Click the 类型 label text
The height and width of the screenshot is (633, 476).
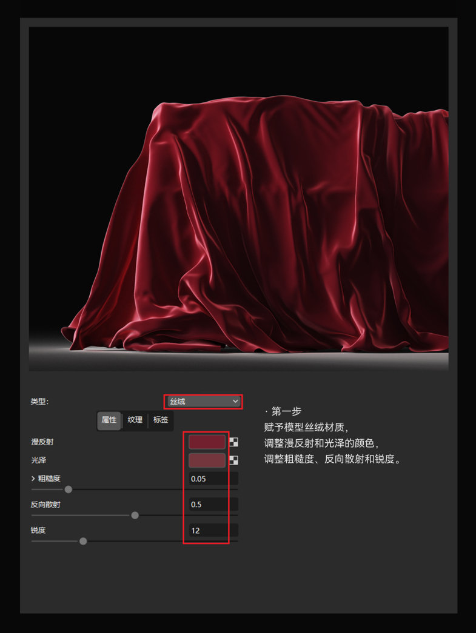tap(39, 402)
